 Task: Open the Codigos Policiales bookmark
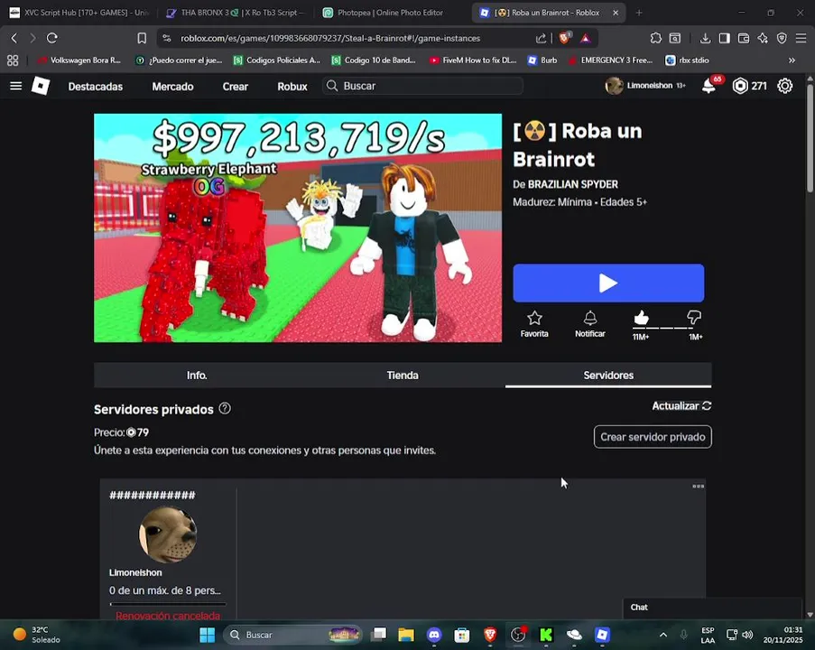277,60
